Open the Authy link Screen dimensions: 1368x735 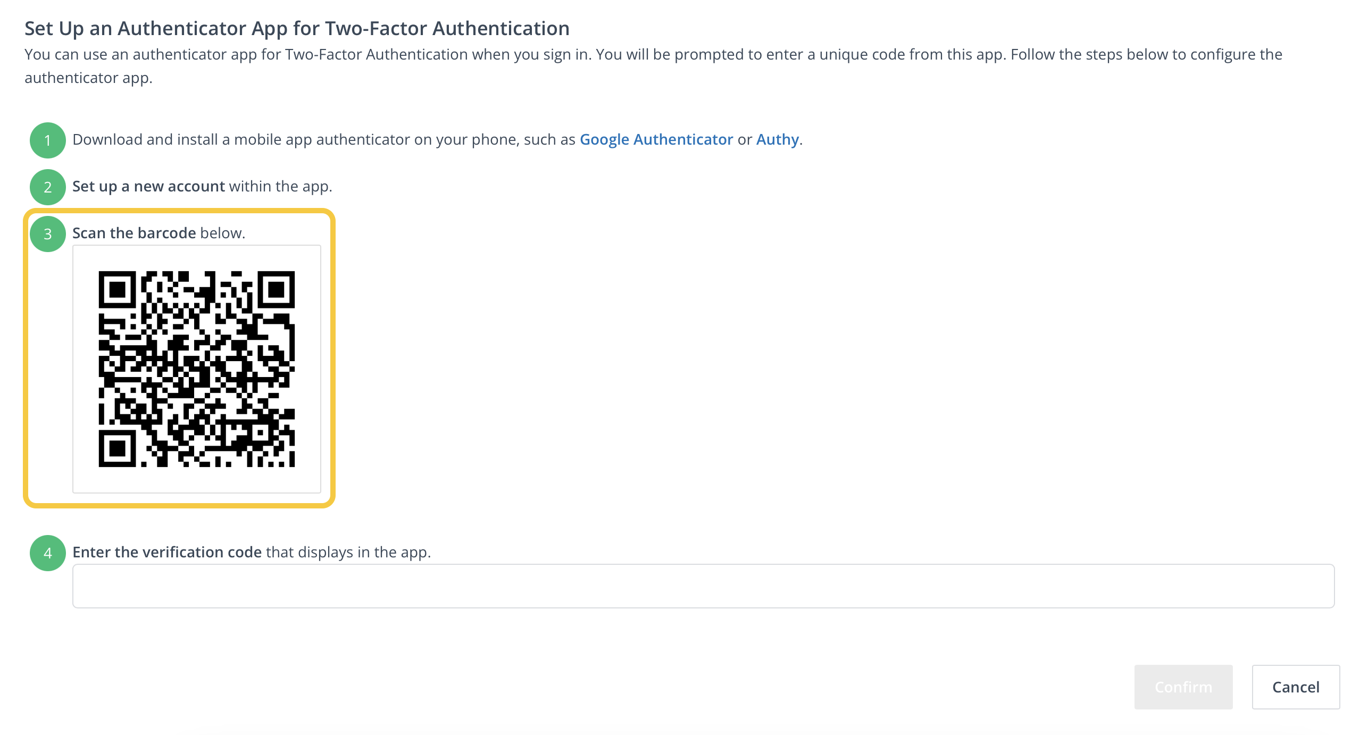coord(778,139)
